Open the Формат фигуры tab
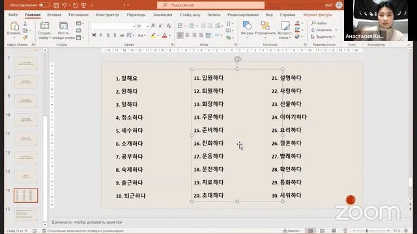 coord(317,15)
